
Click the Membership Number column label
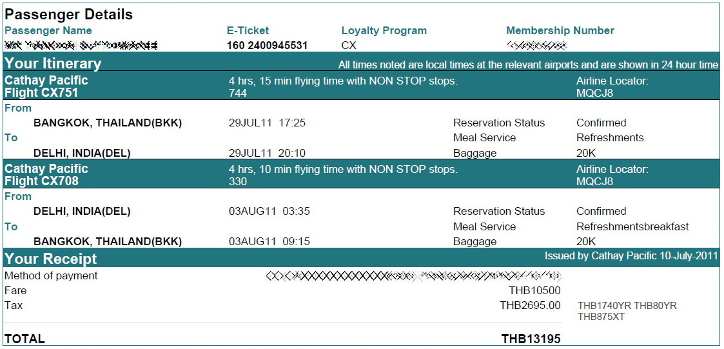click(x=560, y=30)
